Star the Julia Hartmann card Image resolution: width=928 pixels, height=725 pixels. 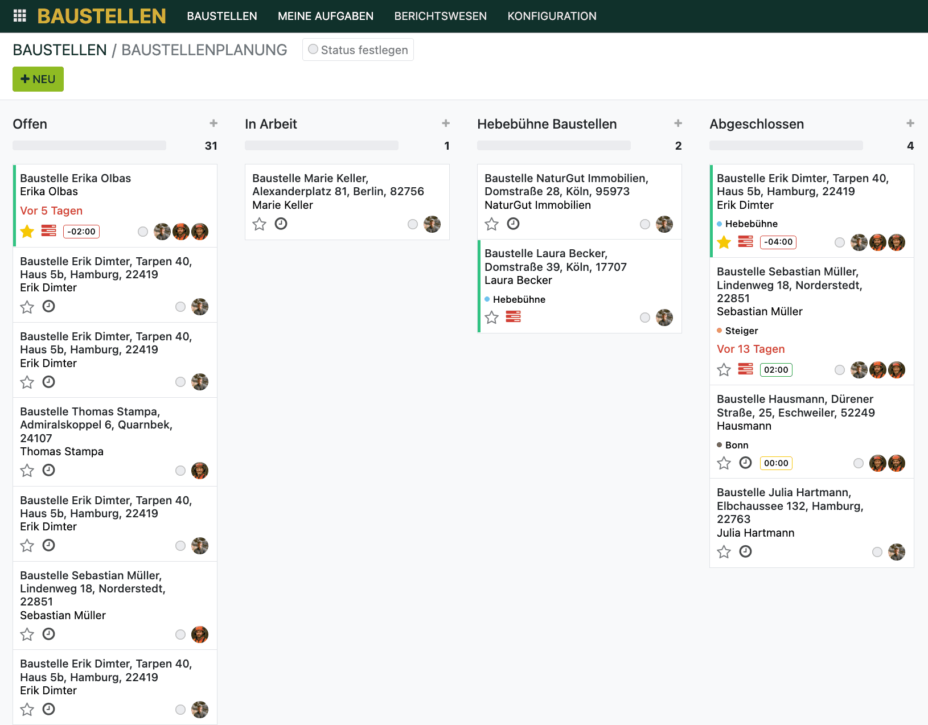pyautogui.click(x=724, y=552)
